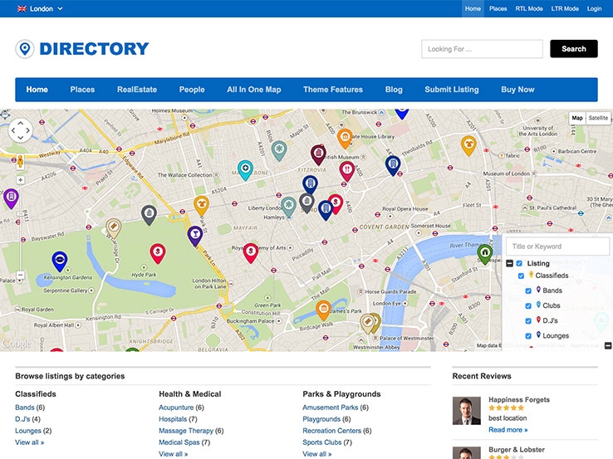Screen dimensions: 613x459
Task: Uncheck the Lounges checkbox
Action: (528, 336)
